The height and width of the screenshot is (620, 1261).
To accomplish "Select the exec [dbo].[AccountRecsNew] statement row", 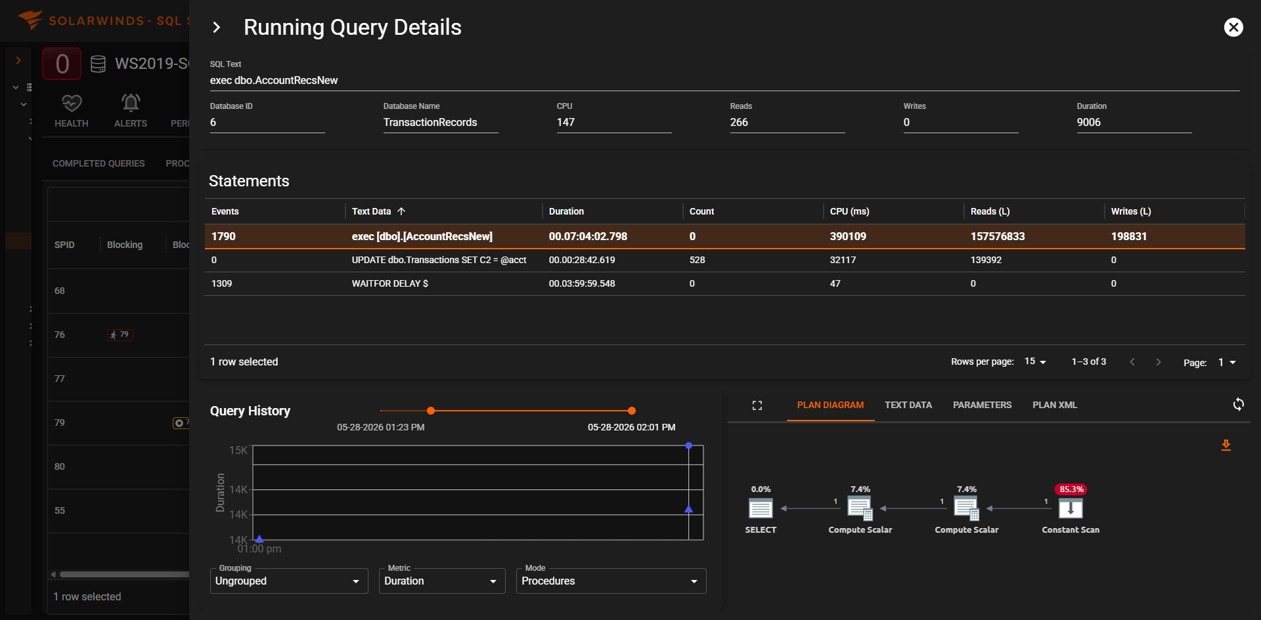I will click(724, 236).
